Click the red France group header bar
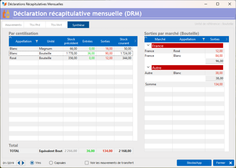The image size is (236, 168). click(187, 46)
